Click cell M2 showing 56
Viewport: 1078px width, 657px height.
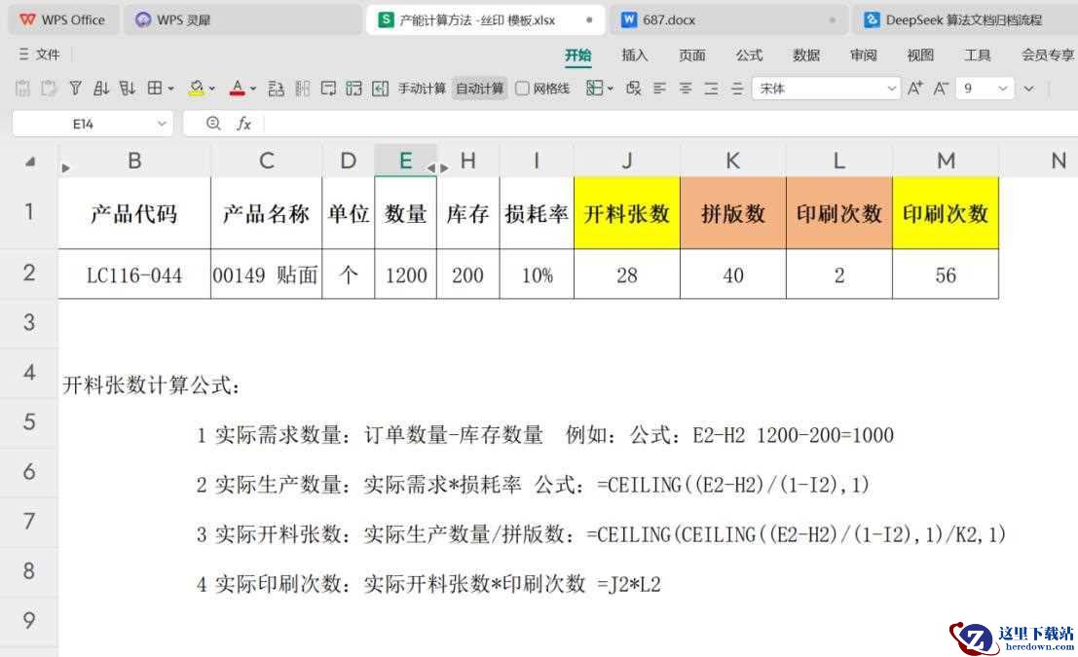[x=946, y=274]
